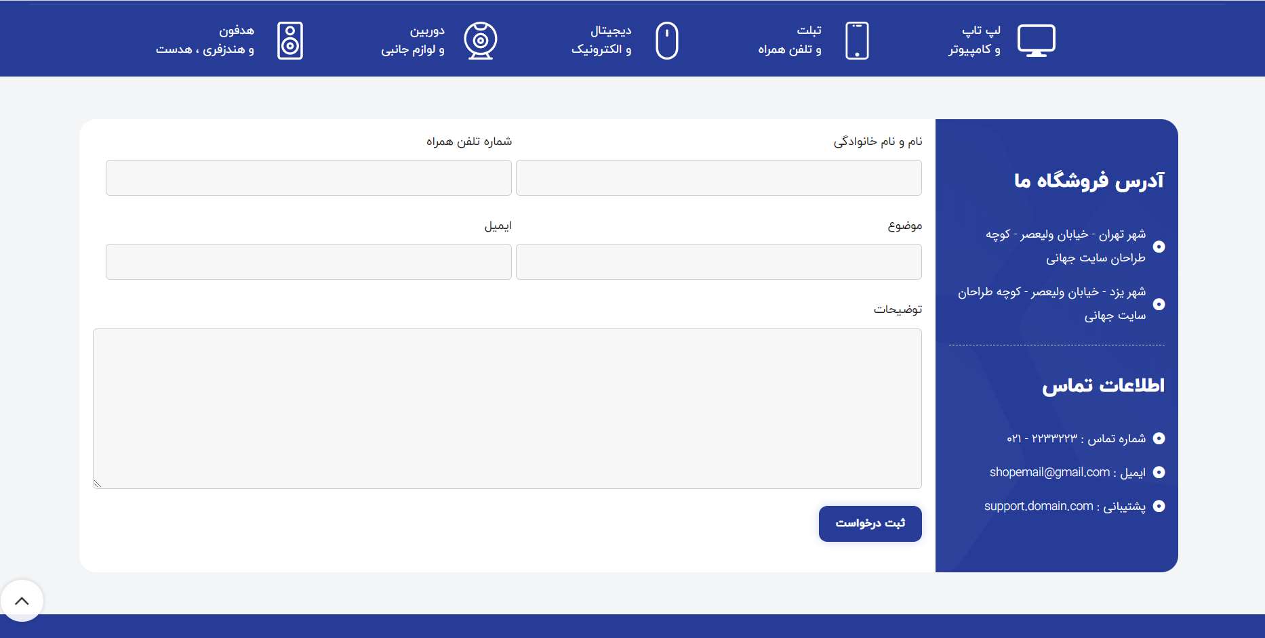1265x638 pixels.
Task: Click the موضوع field label
Action: (x=905, y=226)
